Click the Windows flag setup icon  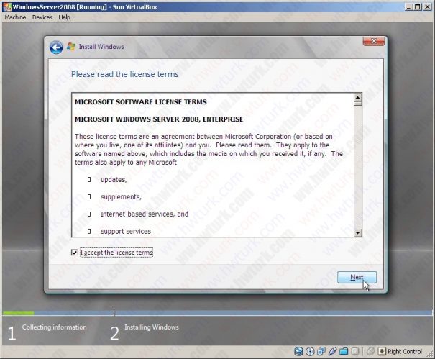[x=71, y=46]
